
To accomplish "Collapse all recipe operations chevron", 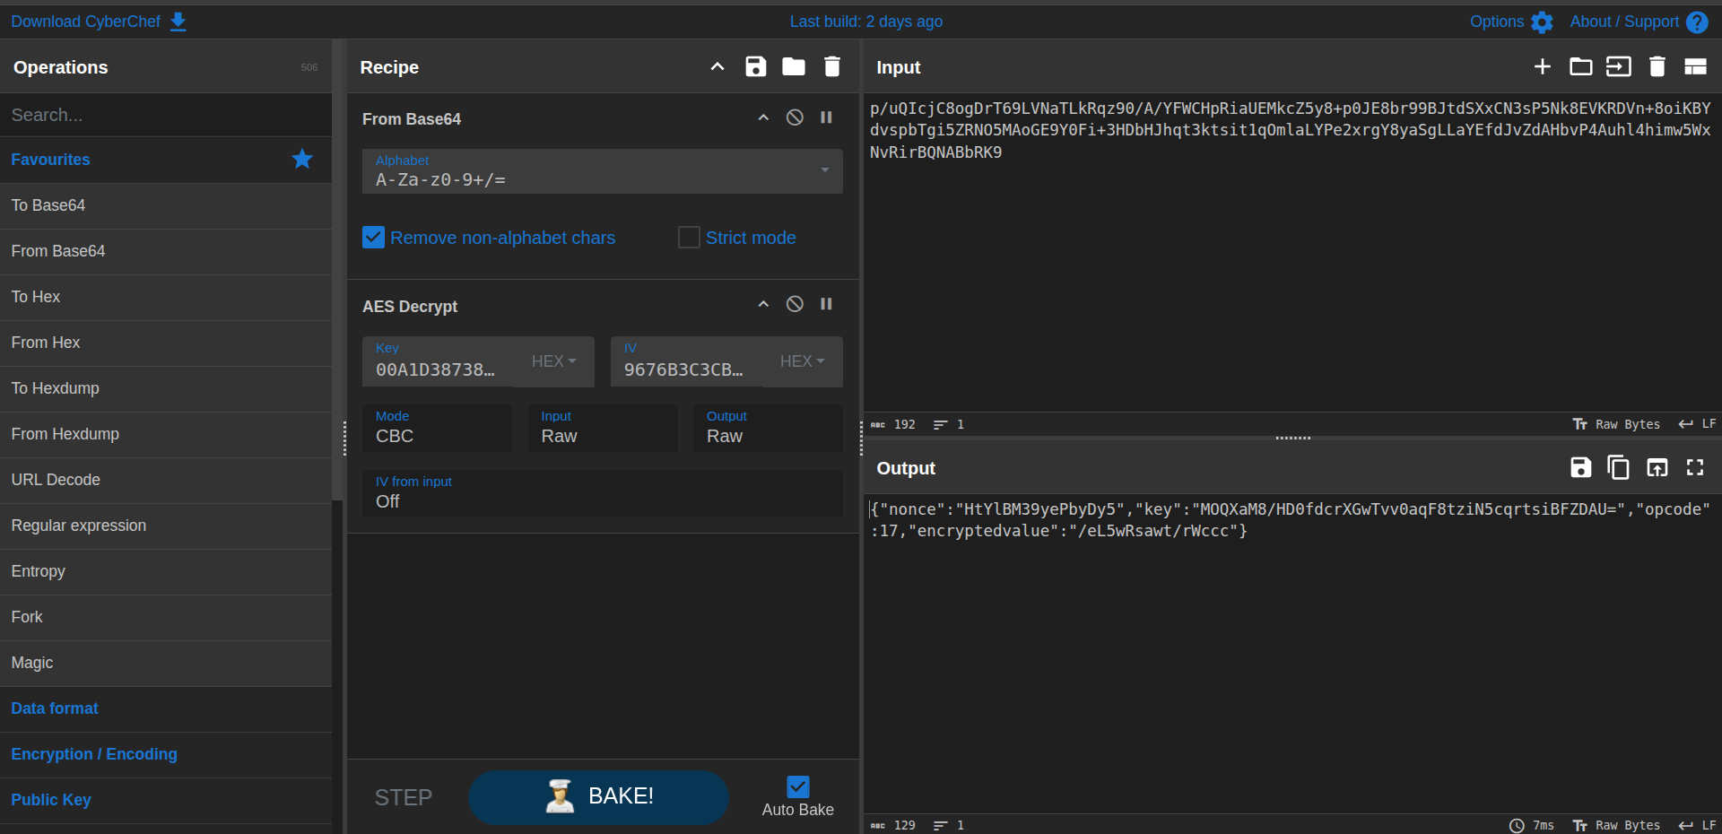I will (x=717, y=66).
